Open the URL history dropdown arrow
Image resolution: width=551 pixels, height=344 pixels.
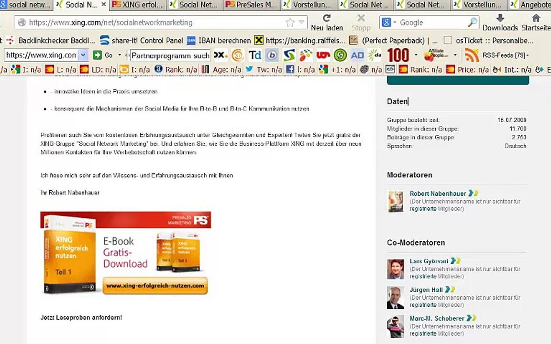click(301, 22)
